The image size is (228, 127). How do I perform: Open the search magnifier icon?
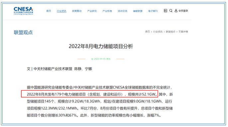click(x=171, y=11)
